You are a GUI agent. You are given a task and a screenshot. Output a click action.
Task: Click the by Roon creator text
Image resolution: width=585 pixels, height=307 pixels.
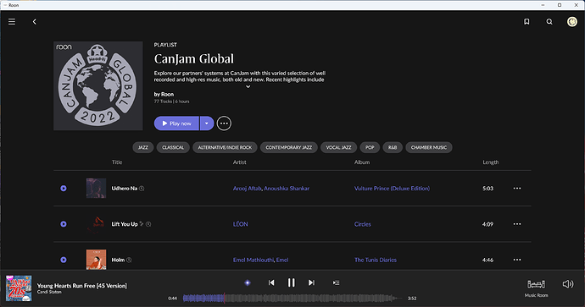coord(164,94)
